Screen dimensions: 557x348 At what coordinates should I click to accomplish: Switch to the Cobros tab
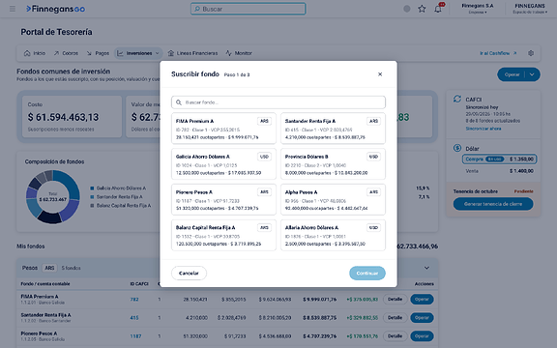tap(66, 53)
